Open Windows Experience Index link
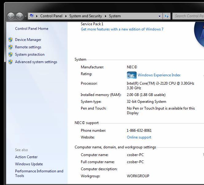 point(159,75)
